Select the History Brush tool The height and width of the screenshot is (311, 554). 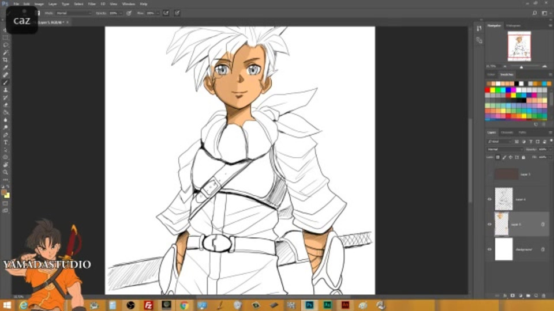5,97
